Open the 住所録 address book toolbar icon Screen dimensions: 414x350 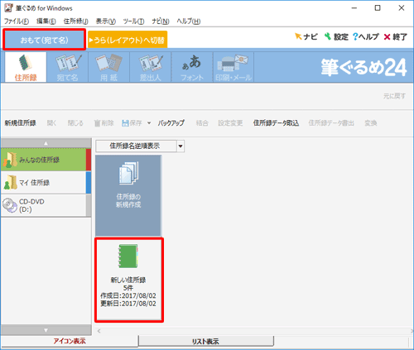pos(26,67)
